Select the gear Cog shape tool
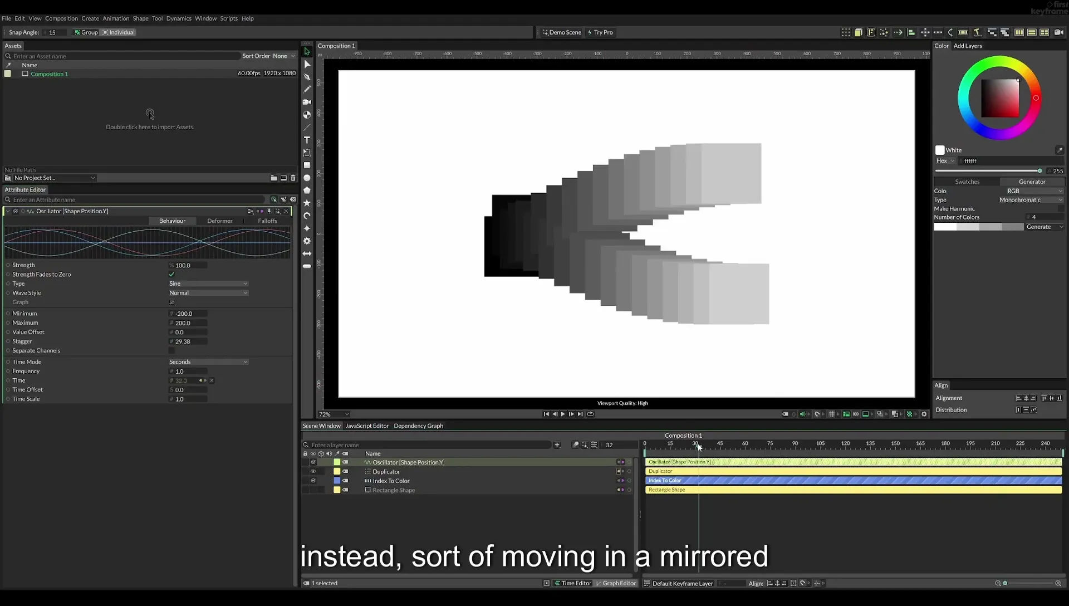 click(x=307, y=241)
